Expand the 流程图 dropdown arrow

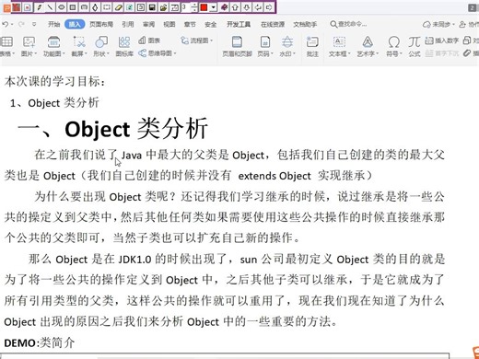click(212, 41)
